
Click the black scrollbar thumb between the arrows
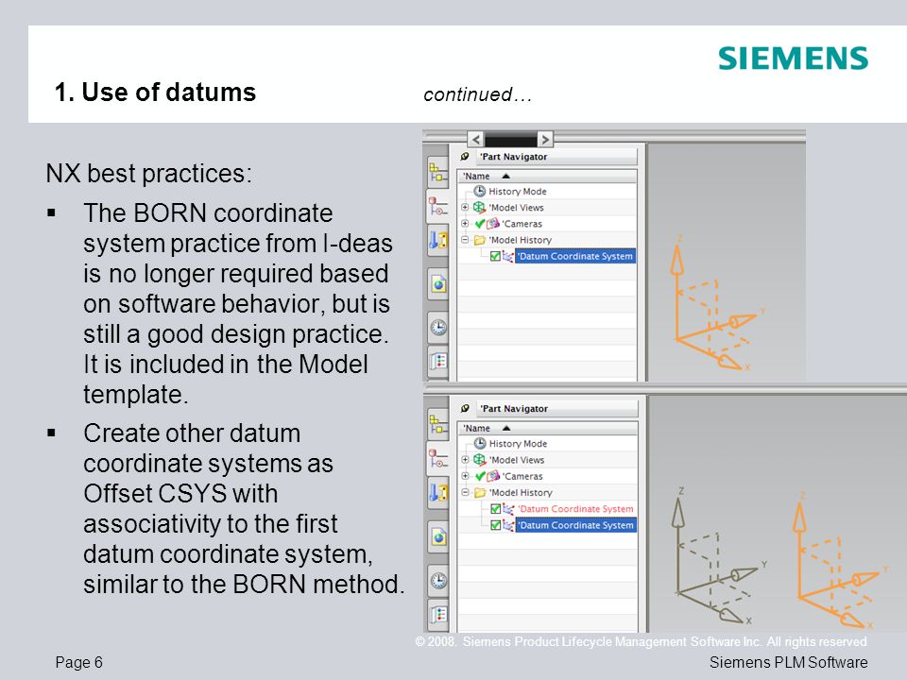pyautogui.click(x=510, y=139)
